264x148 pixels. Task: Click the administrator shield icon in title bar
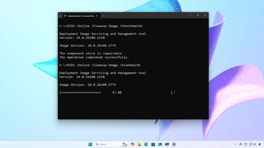coord(61,16)
